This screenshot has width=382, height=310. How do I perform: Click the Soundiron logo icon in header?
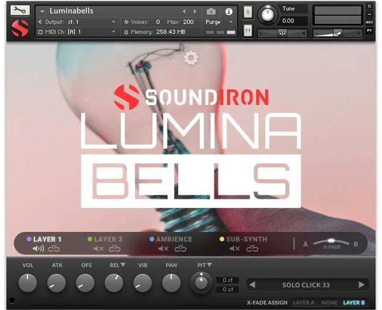pyautogui.click(x=20, y=28)
